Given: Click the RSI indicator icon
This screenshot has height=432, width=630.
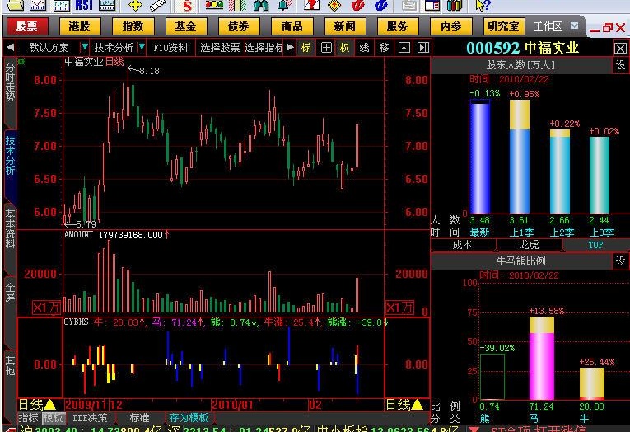Looking at the screenshot, I should coord(84,5).
